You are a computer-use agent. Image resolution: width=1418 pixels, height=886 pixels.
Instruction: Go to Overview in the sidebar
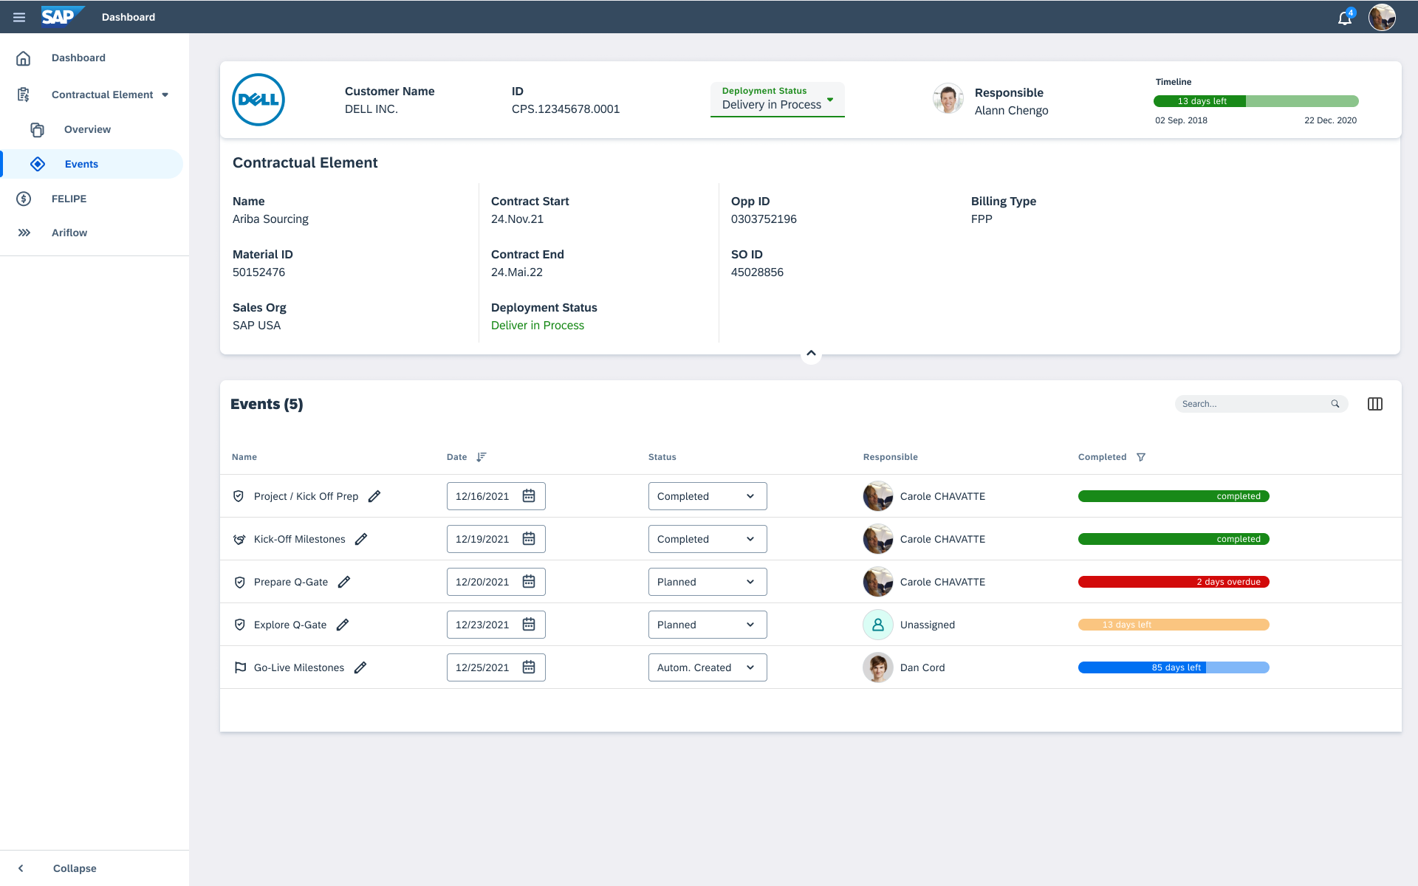coord(87,129)
